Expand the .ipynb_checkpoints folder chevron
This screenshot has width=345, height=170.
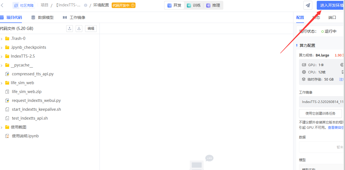click(x=1, y=48)
